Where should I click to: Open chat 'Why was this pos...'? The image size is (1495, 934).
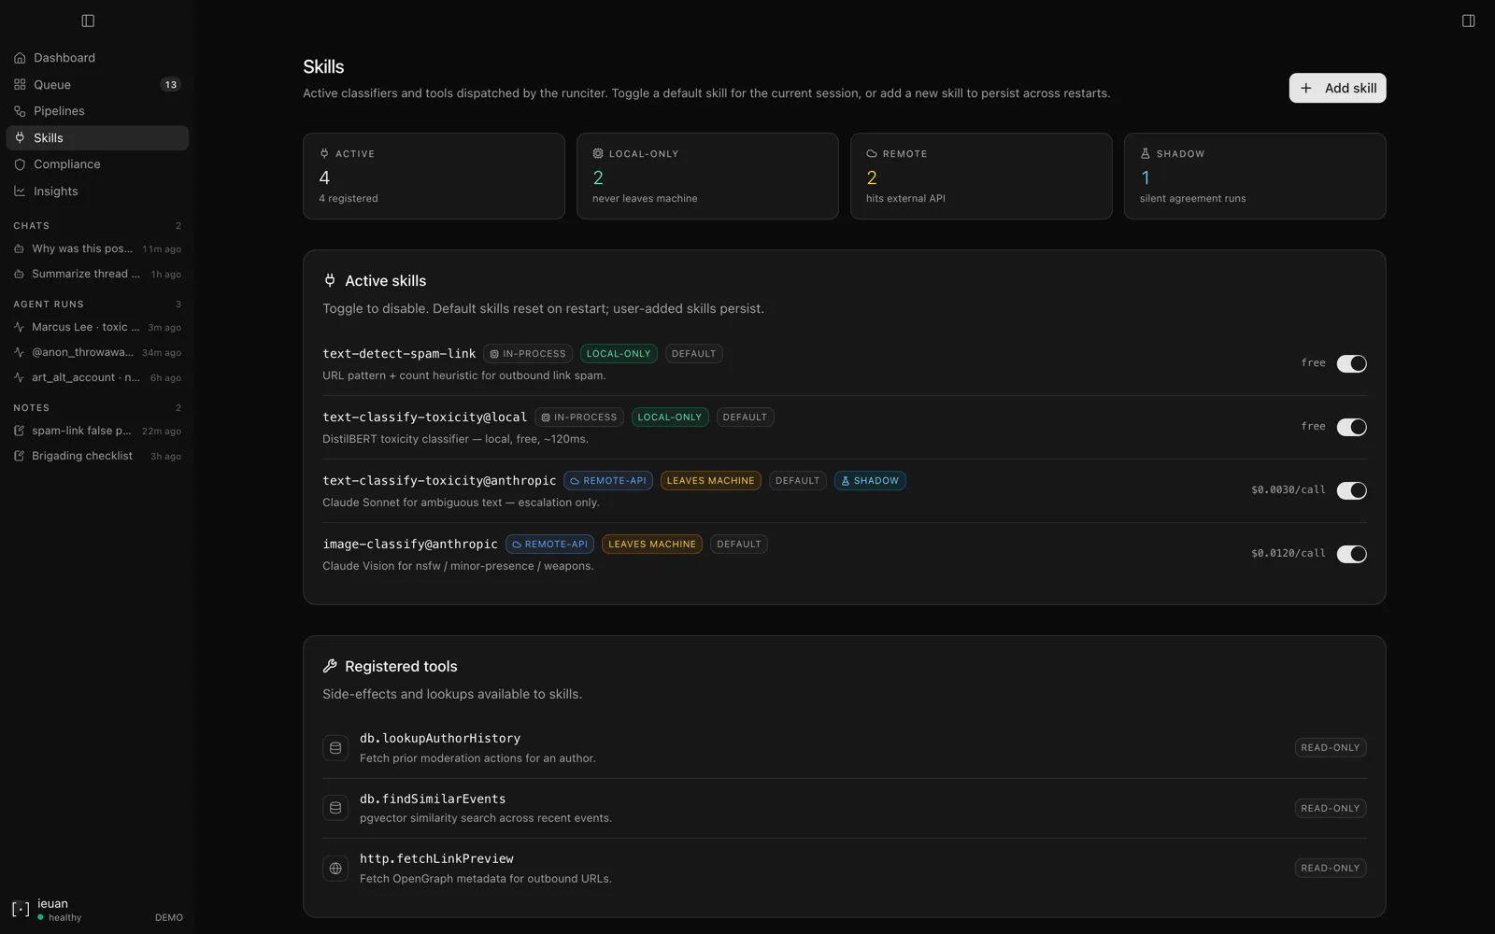[x=97, y=248]
